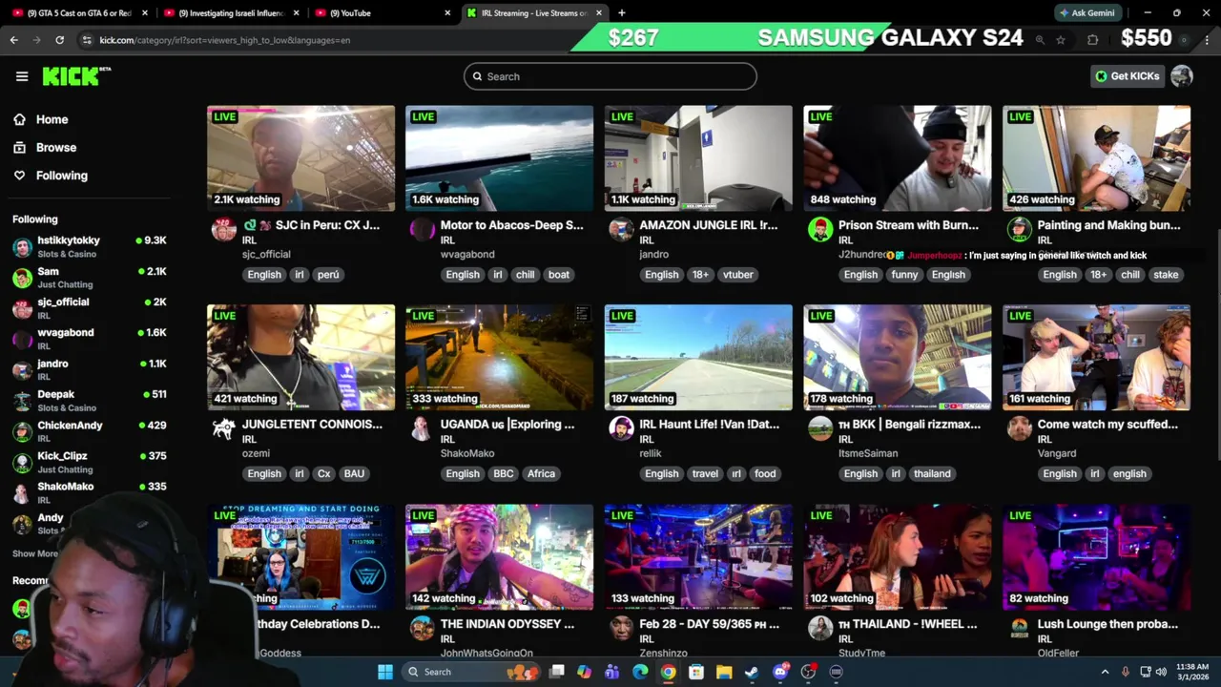The height and width of the screenshot is (687, 1221).
Task: Show hidden system tray icons
Action: tap(1106, 672)
